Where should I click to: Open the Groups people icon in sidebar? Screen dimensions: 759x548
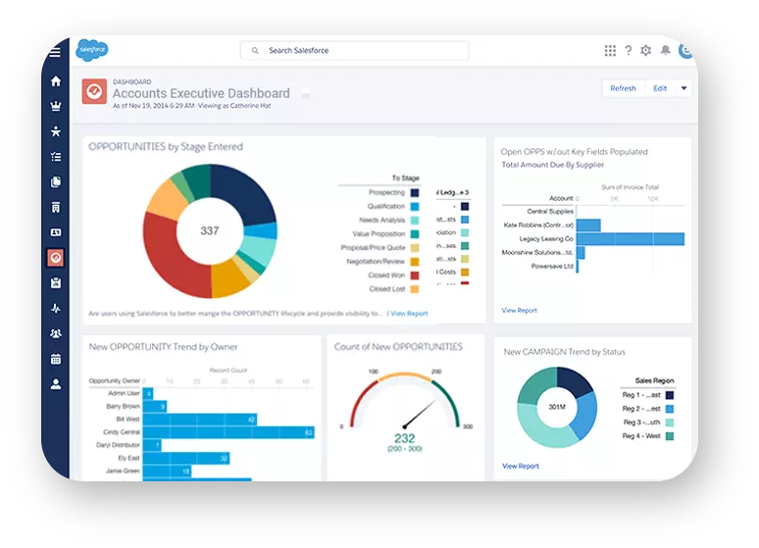click(x=56, y=333)
